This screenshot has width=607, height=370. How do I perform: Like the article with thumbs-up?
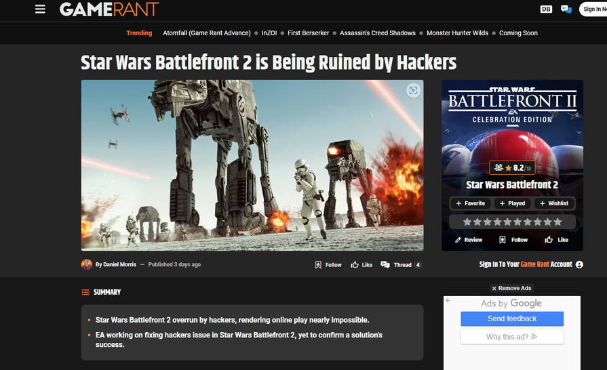(x=361, y=265)
